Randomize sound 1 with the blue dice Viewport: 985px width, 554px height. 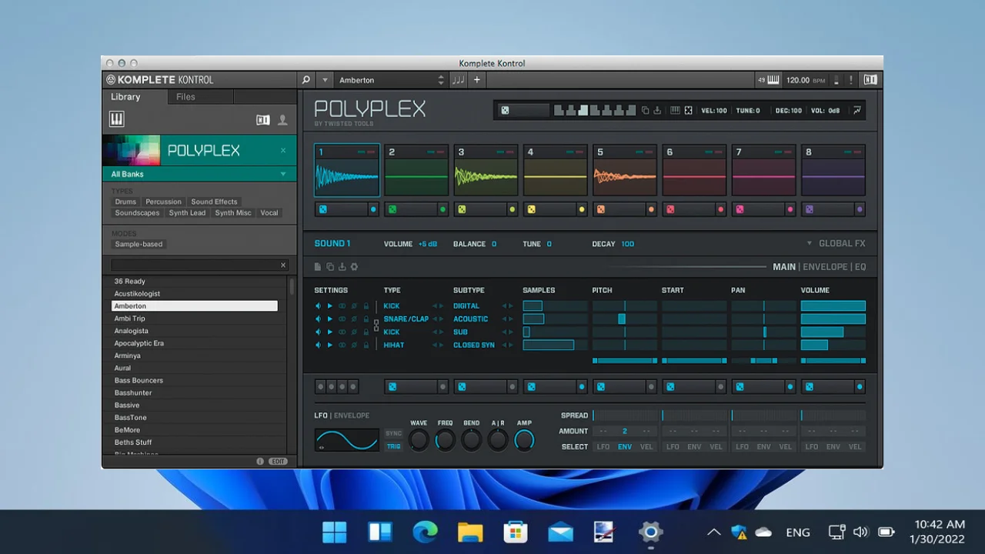click(323, 209)
